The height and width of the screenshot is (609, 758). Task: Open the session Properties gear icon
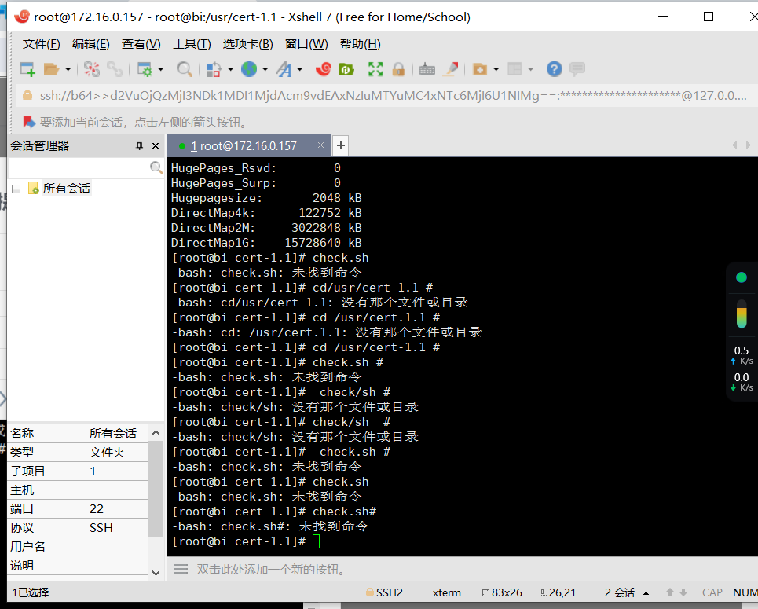pyautogui.click(x=145, y=69)
